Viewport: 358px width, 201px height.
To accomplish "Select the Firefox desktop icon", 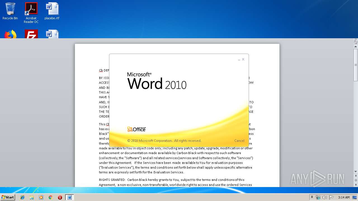I will point(10,34).
